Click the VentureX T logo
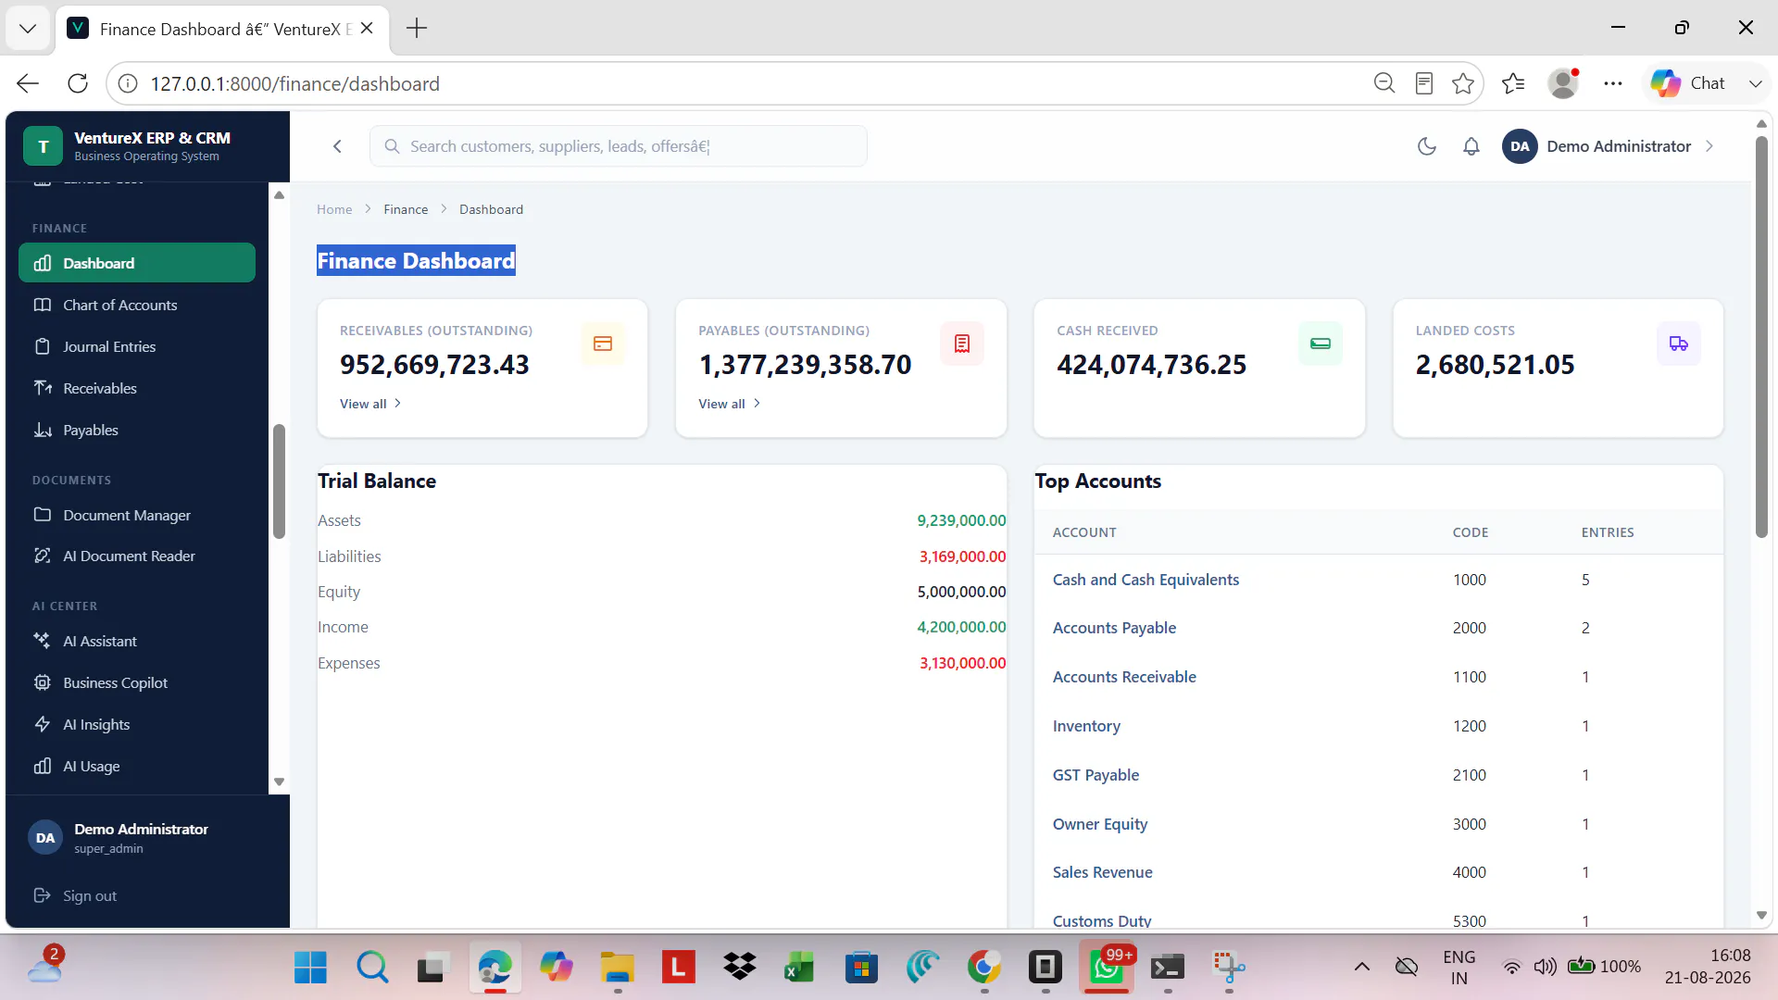Viewport: 1778px width, 1000px height. click(43, 146)
